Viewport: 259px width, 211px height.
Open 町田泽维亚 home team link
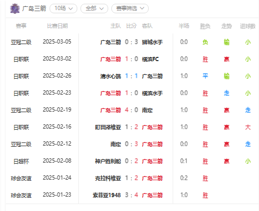108,127
